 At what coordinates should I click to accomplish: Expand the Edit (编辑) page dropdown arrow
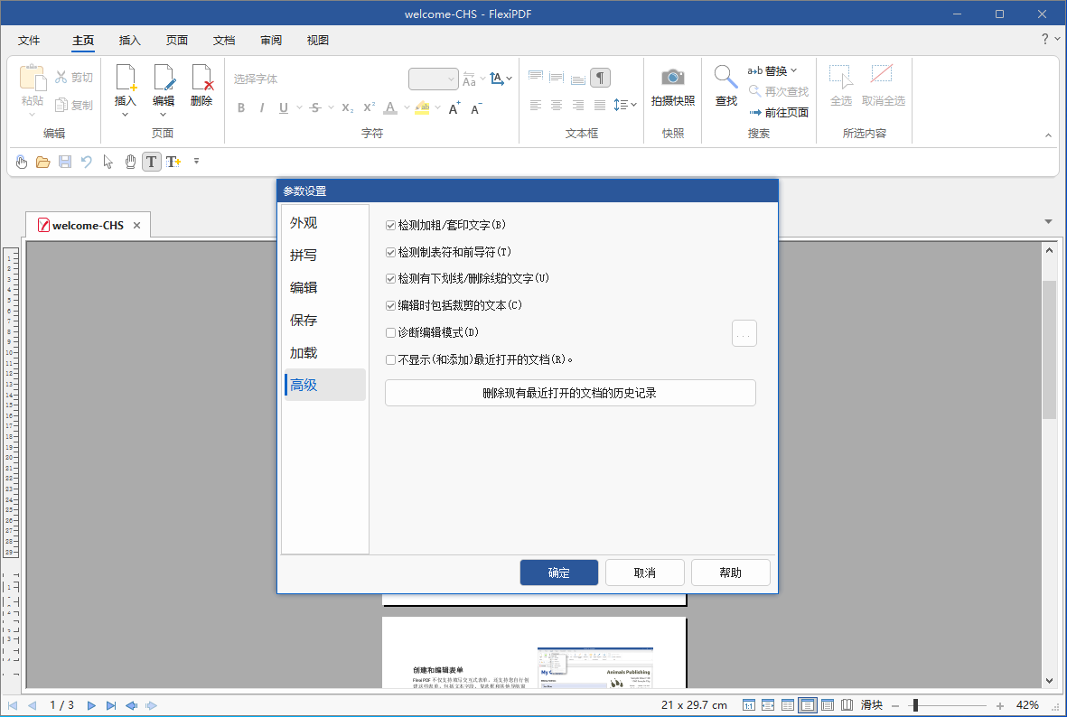click(164, 115)
